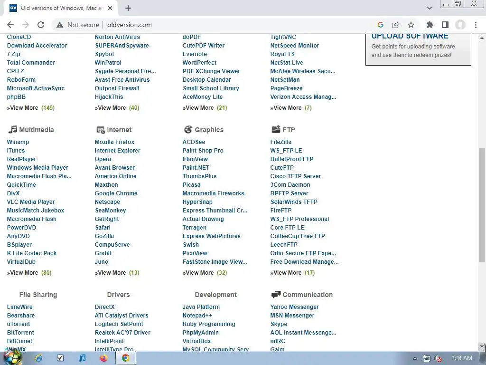Expand View More (7) networking list
486x365 pixels.
click(x=291, y=108)
